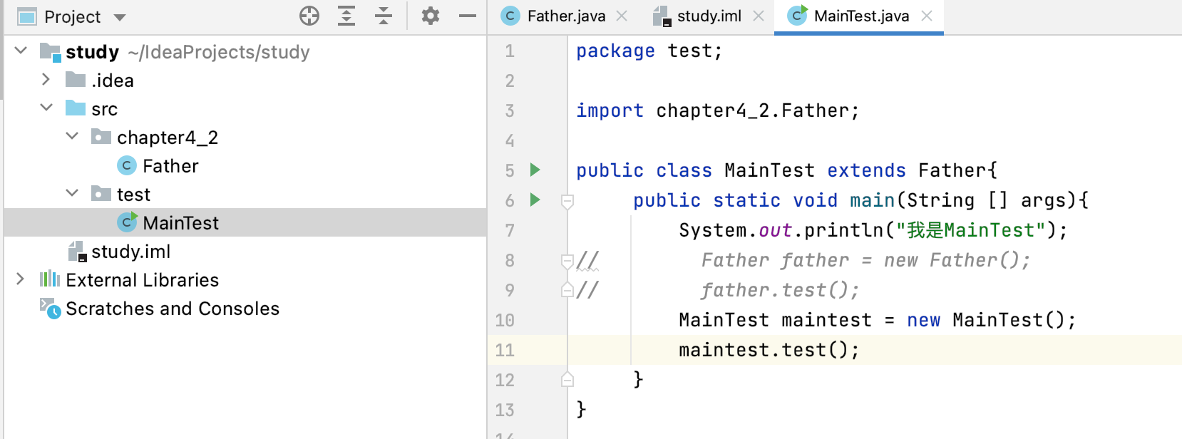Click the study module folder icon

pos(50,52)
